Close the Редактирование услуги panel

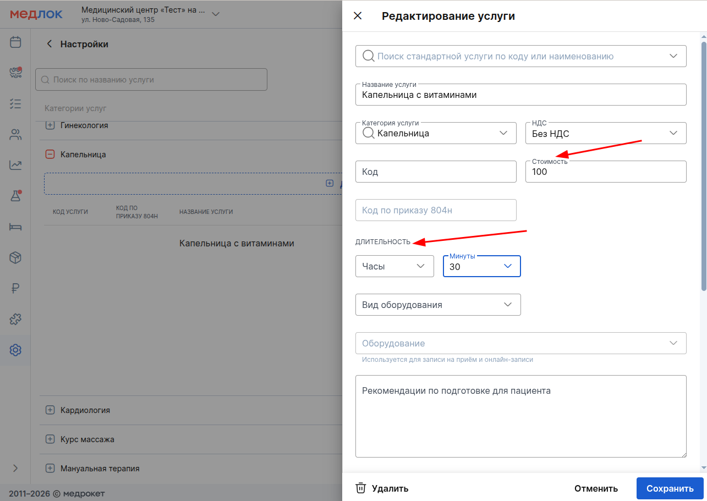358,16
